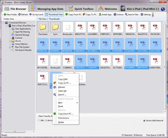This screenshot has height=138, width=168.
Task: Open Settings gear in toolbar
Action: [x=142, y=14]
